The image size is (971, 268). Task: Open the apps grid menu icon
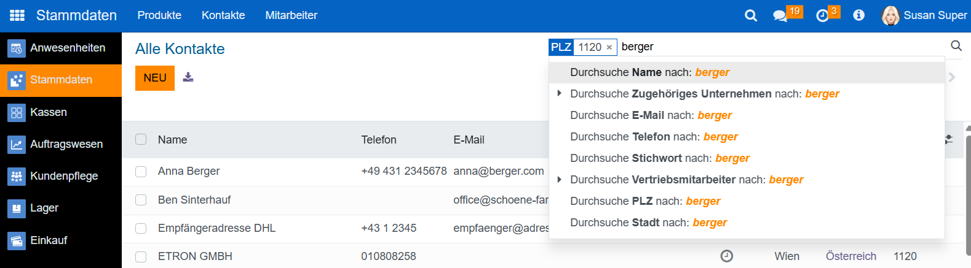(17, 15)
